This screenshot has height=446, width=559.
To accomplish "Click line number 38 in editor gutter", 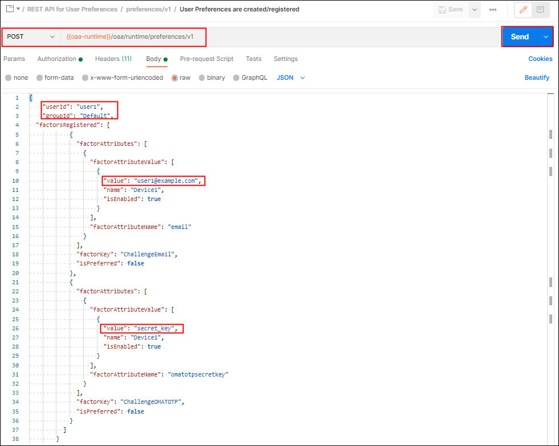I will (x=15, y=439).
